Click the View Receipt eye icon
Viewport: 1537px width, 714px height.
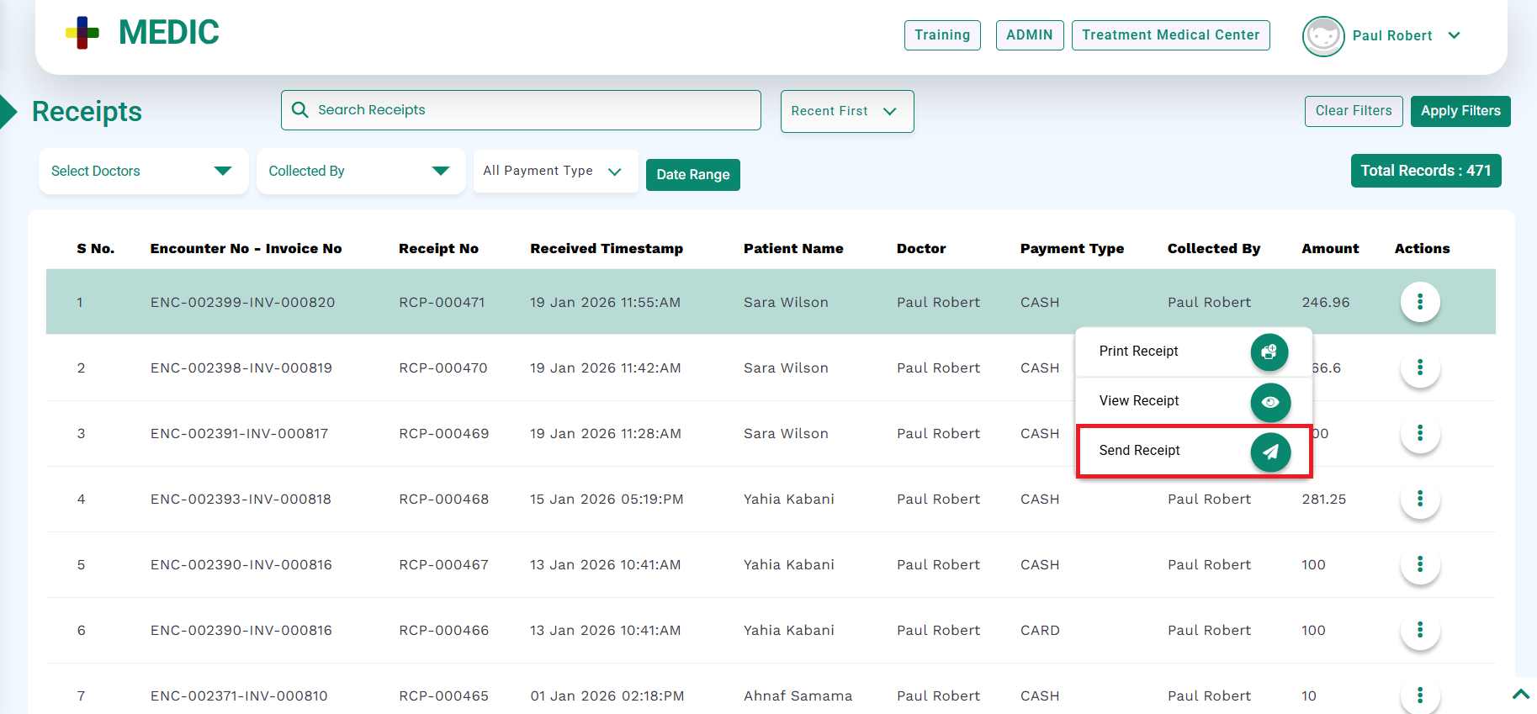click(1269, 402)
